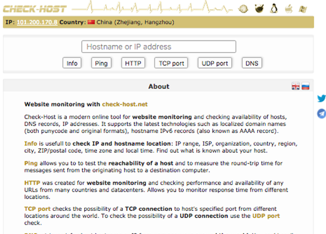Click the TCP port button
This screenshot has height=234, width=326.
click(x=171, y=63)
